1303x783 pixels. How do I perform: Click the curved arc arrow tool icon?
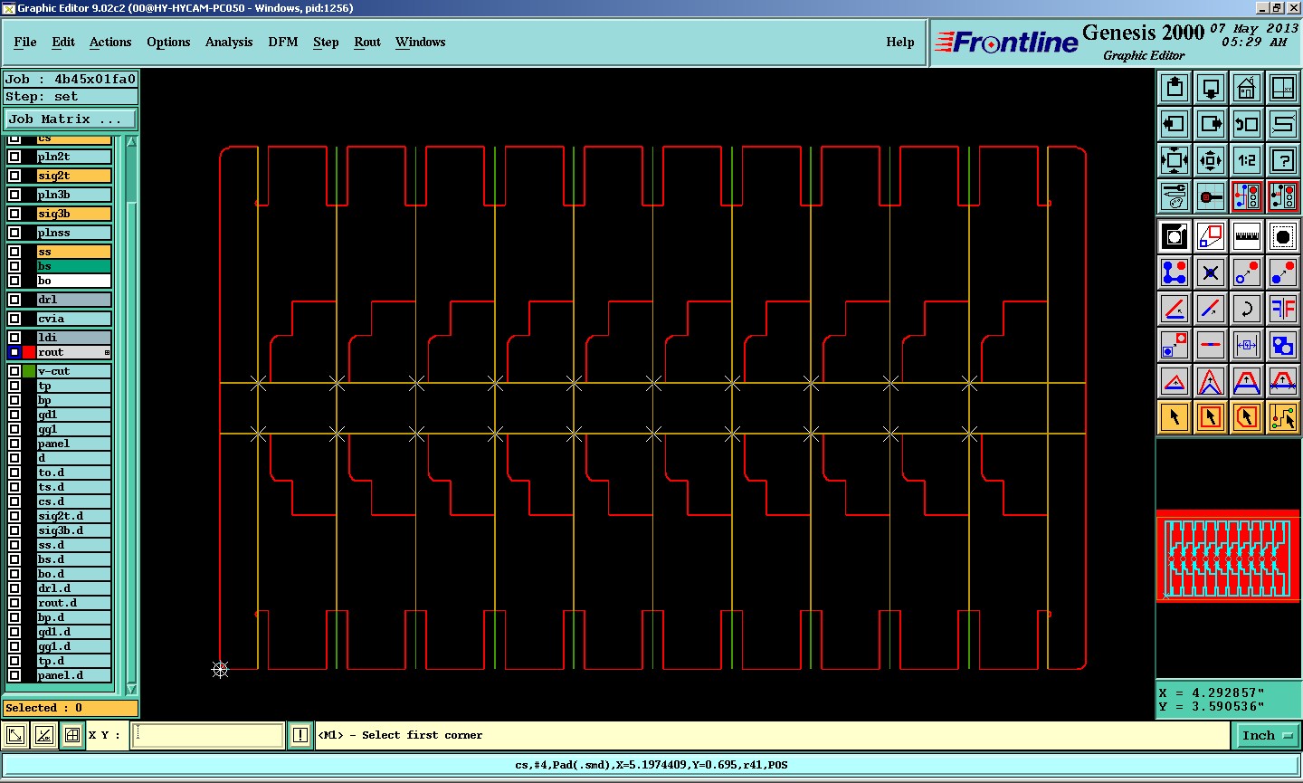tap(1247, 309)
